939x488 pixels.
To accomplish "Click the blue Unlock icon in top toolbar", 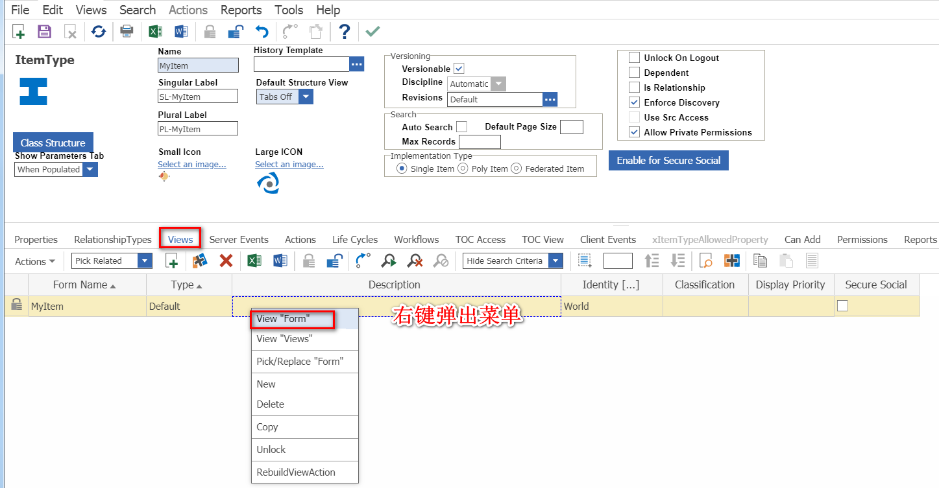I will pos(236,32).
